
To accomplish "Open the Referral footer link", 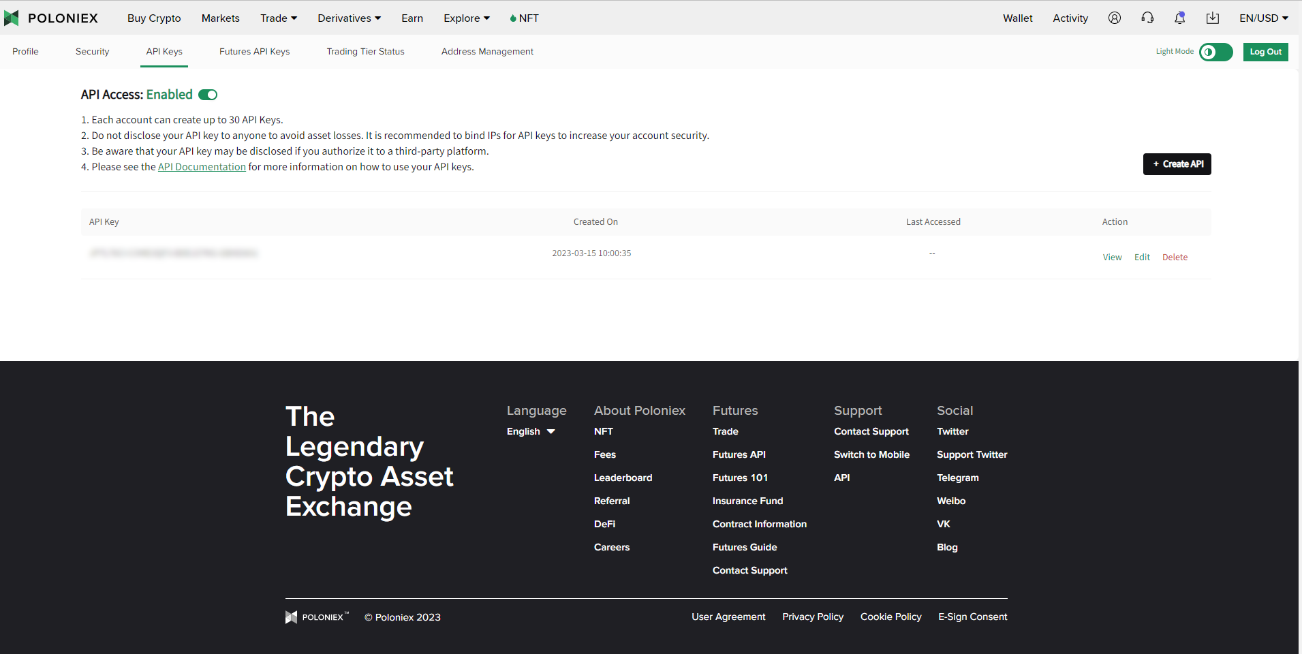I will pos(612,501).
